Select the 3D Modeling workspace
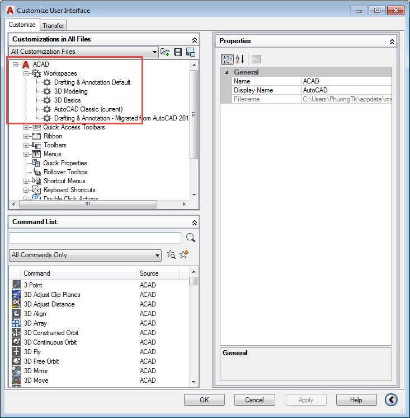The width and height of the screenshot is (410, 418). point(71,91)
